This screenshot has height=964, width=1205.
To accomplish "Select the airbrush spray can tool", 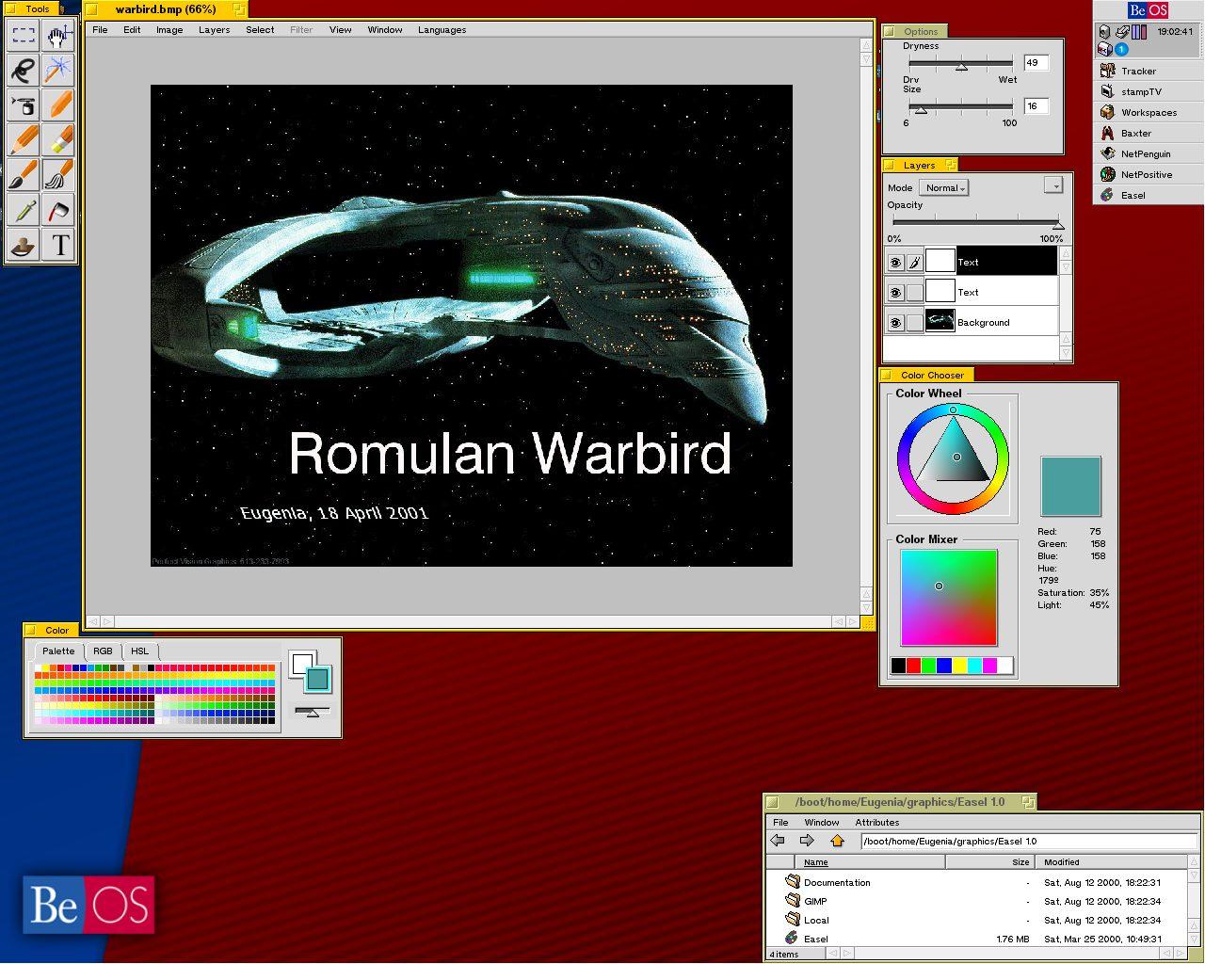I will coord(24,105).
